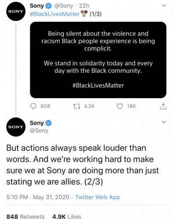Viewport: 173px width, 219px height.
Task: Click verified badge on second Sony tweet
Action: coord(49,123)
